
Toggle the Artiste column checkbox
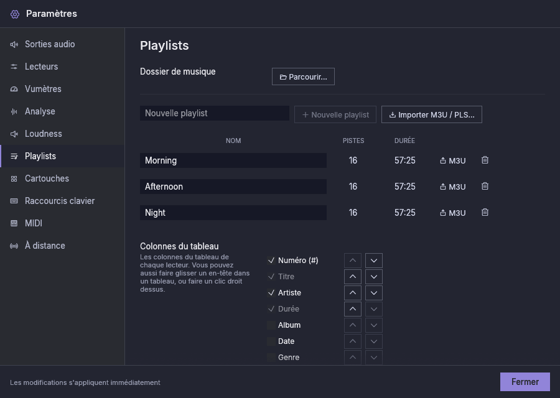click(x=271, y=293)
